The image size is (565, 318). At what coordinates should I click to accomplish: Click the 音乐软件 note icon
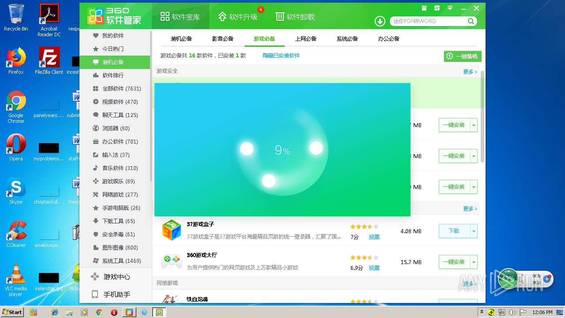pos(95,168)
